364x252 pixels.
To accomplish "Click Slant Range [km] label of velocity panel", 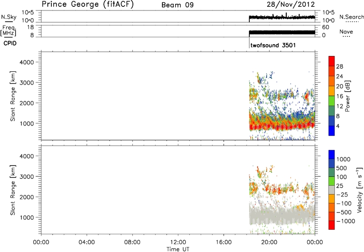I will [13, 190].
